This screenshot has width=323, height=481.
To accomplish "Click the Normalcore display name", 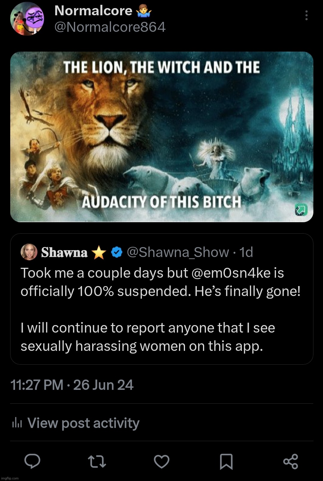I will (x=93, y=11).
